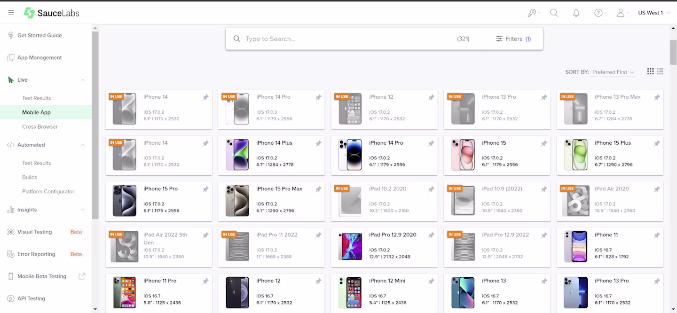Open the help question mark menu
This screenshot has width=677, height=313.
598,13
